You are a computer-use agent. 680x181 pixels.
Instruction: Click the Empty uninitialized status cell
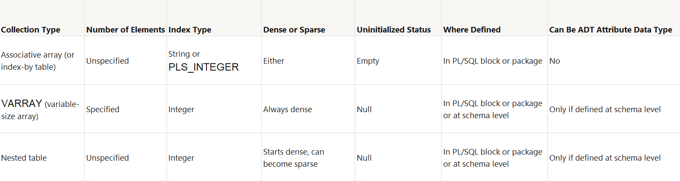pos(368,61)
